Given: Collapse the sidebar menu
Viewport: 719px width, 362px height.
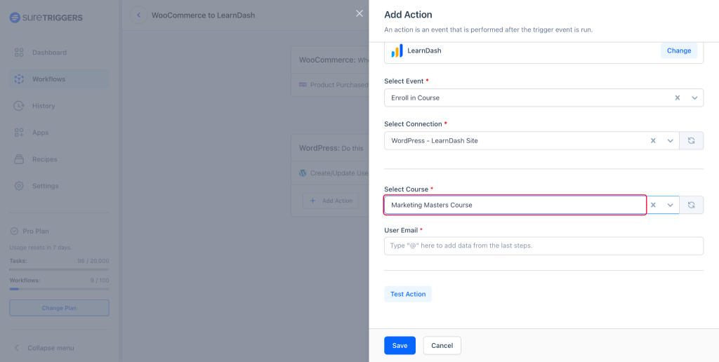Looking at the screenshot, I should tap(50, 348).
